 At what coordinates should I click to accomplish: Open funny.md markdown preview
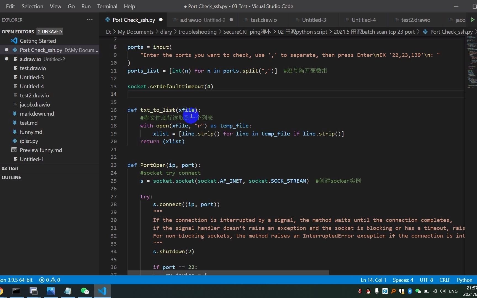point(41,150)
